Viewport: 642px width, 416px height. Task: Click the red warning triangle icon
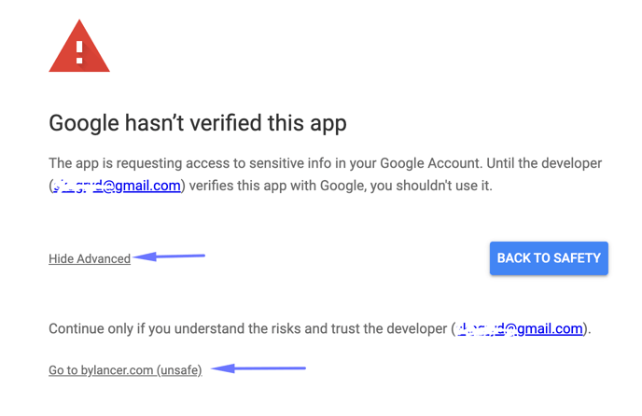[79, 49]
